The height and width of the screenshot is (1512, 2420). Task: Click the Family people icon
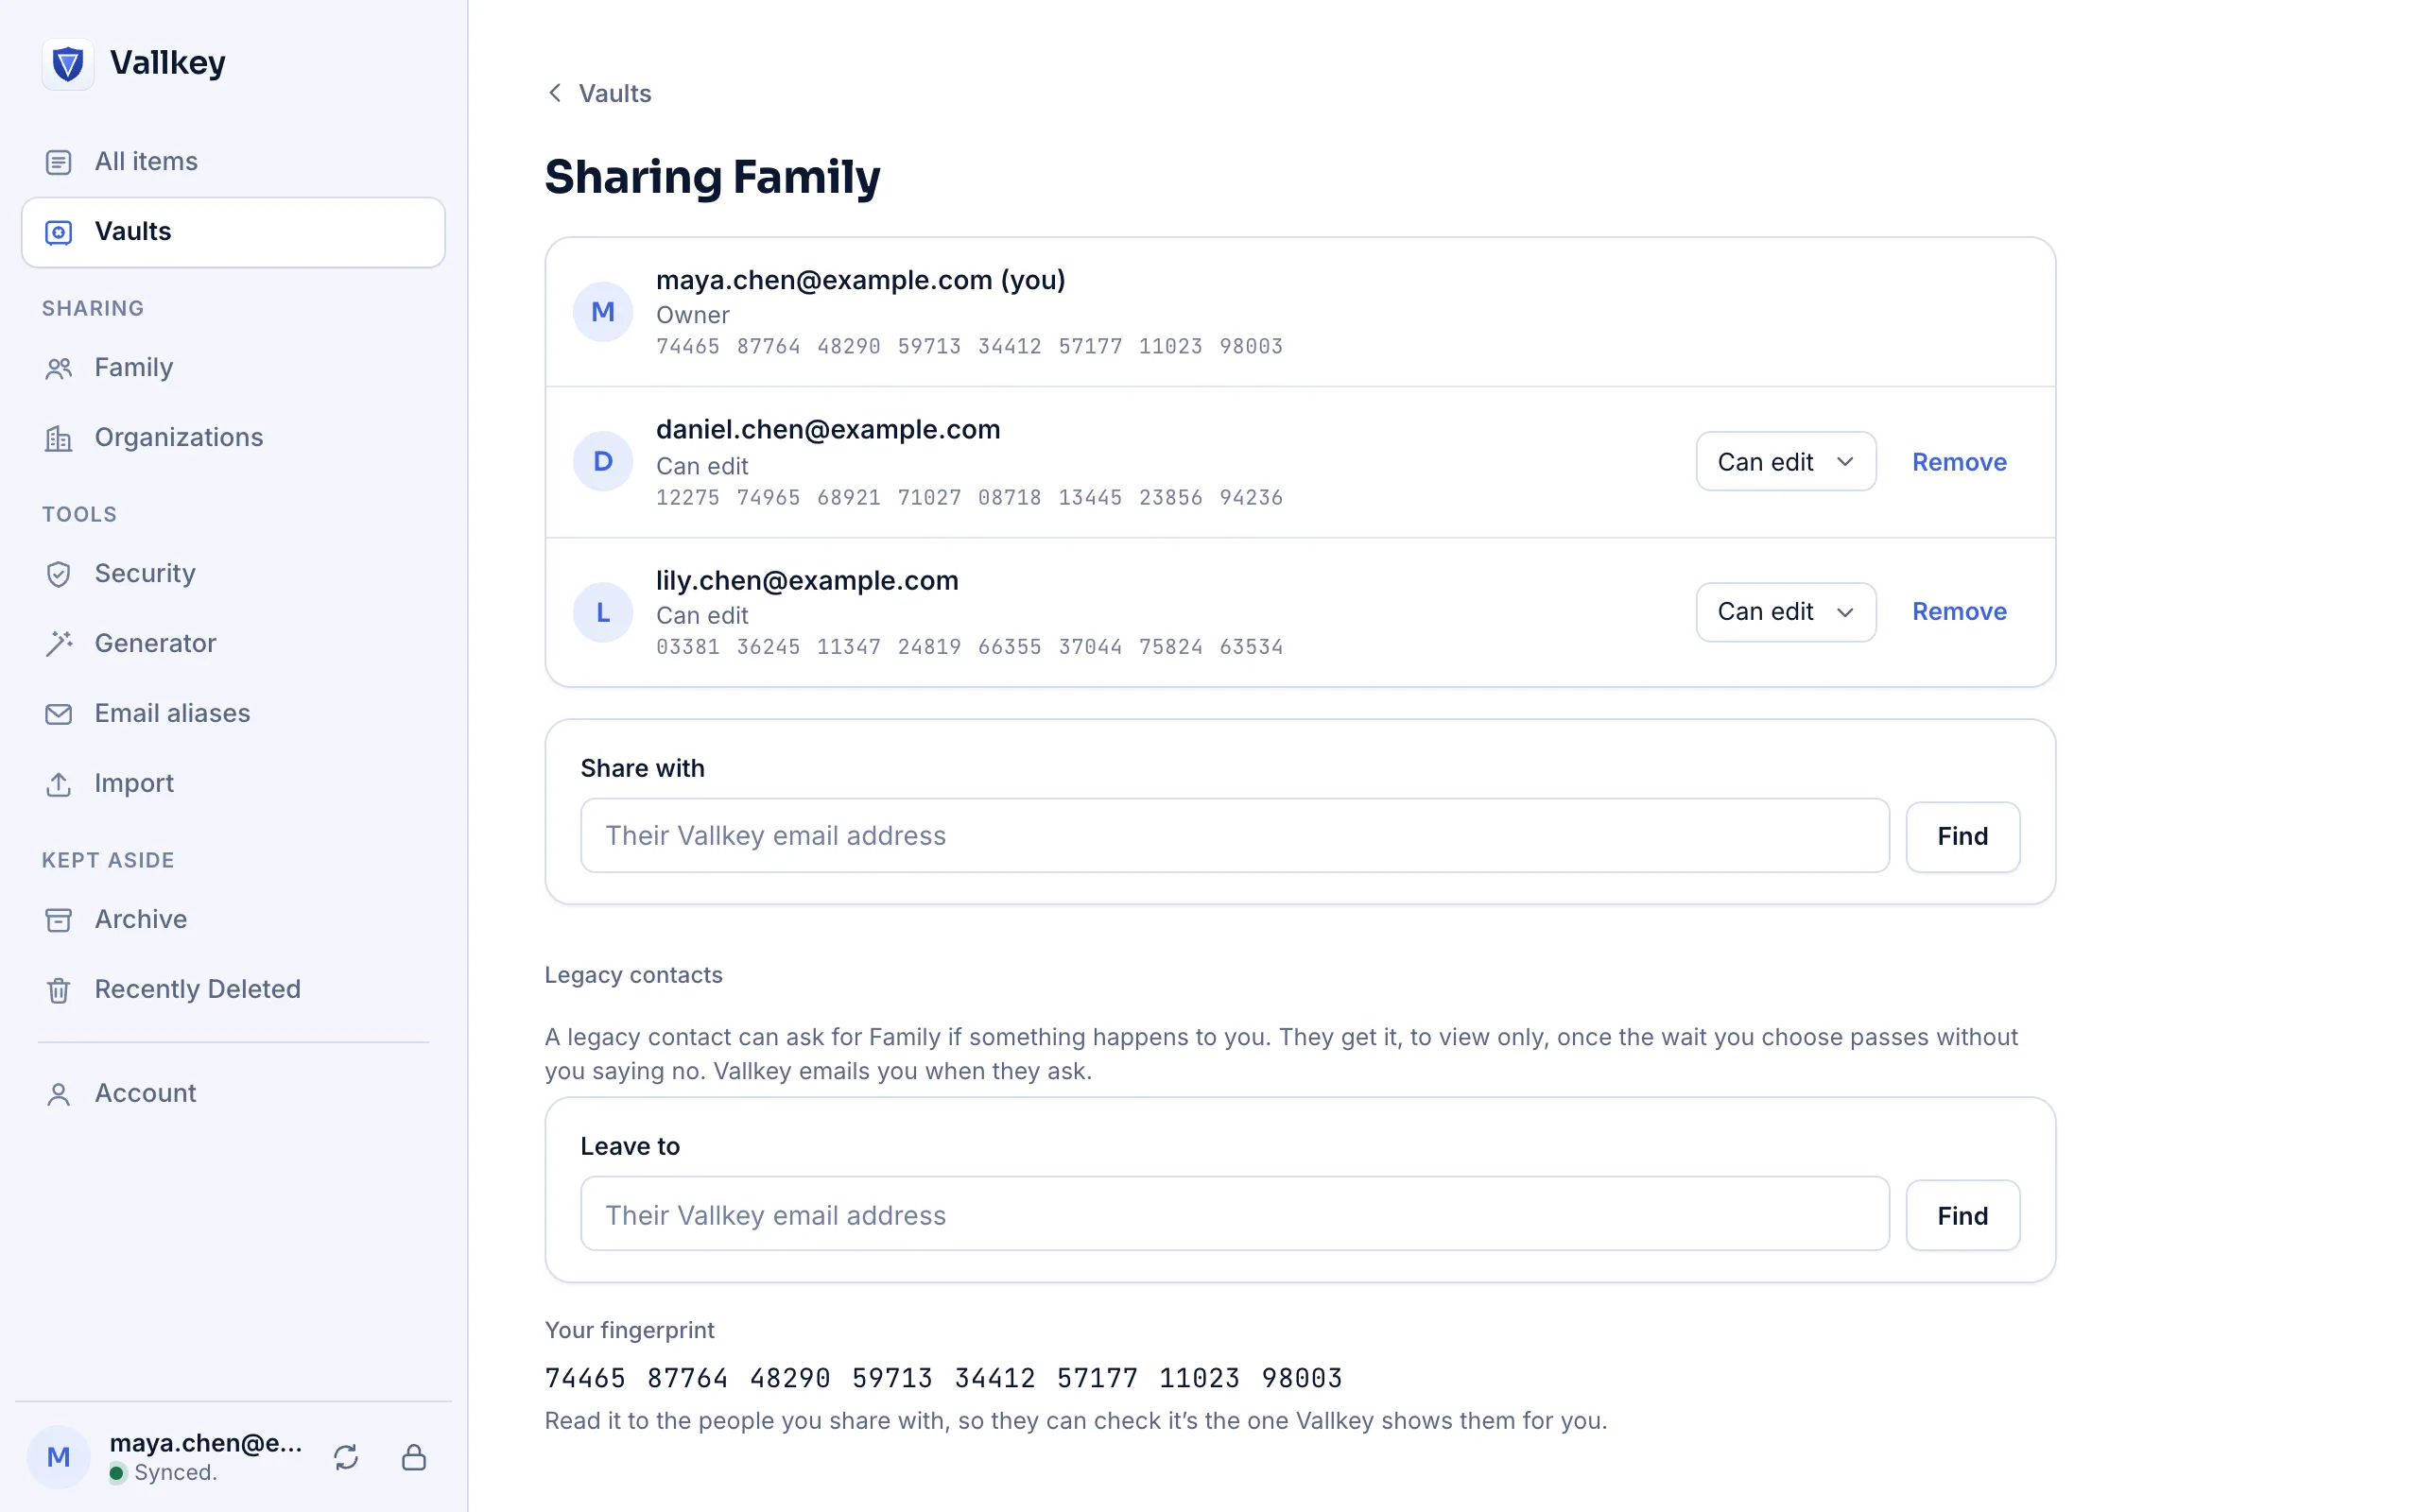tap(59, 368)
